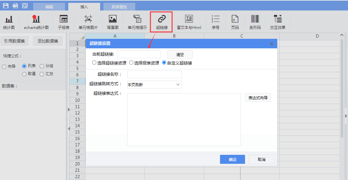
Task: Click the right-edge panel expander arrow
Action: (x=346, y=116)
